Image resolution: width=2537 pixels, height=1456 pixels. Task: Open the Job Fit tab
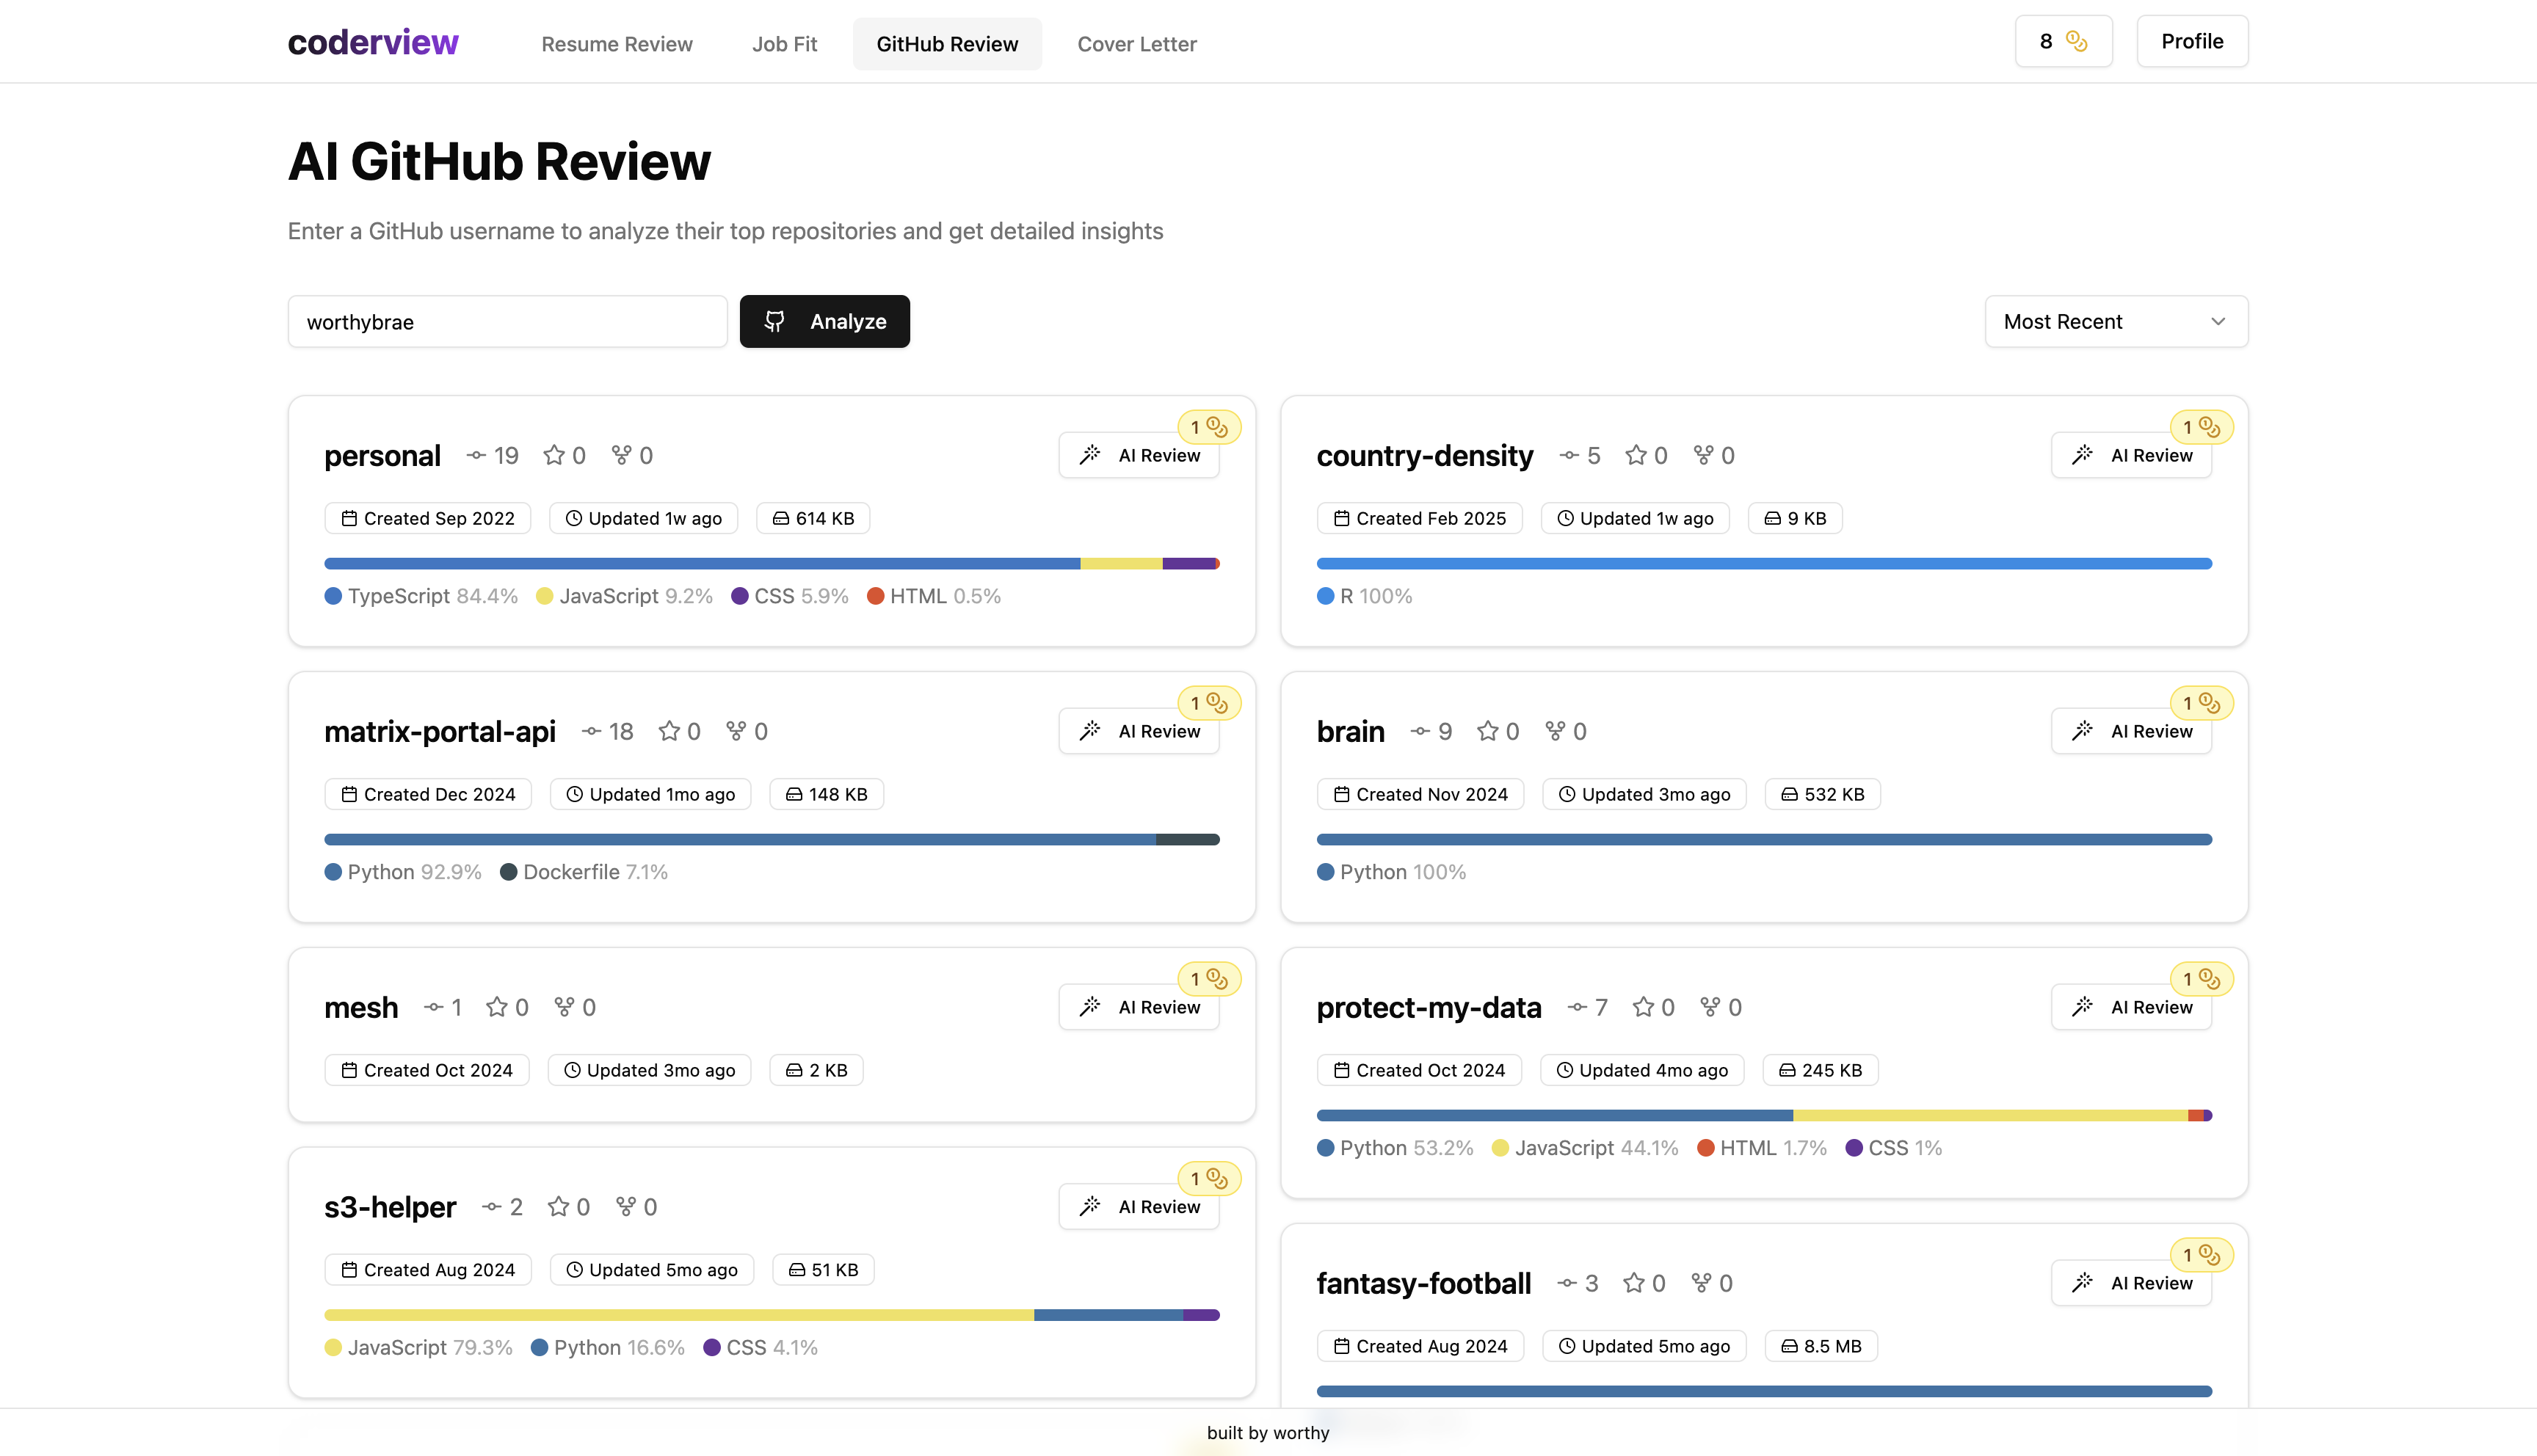(x=784, y=44)
